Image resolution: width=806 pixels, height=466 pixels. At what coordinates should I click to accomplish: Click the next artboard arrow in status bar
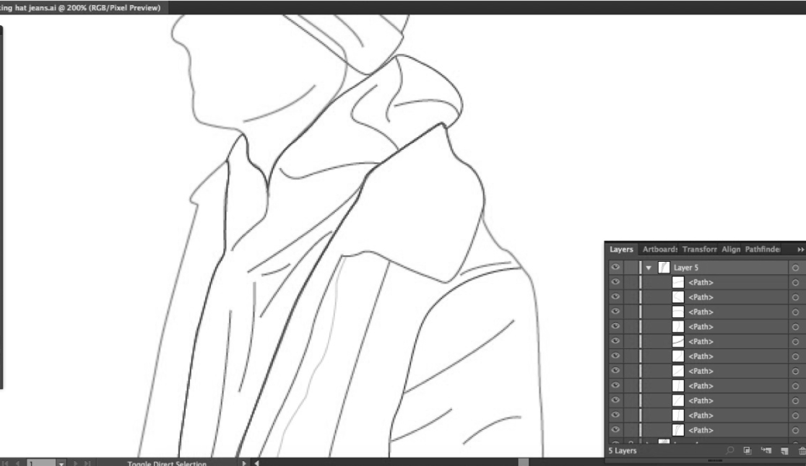(x=74, y=462)
